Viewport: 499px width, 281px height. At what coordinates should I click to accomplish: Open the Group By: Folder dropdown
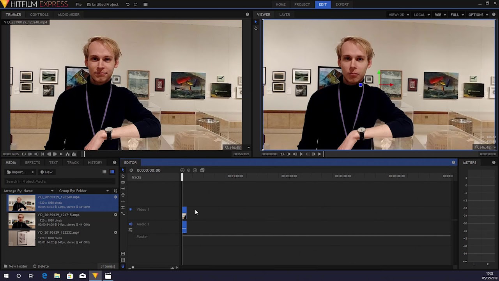[x=84, y=191]
